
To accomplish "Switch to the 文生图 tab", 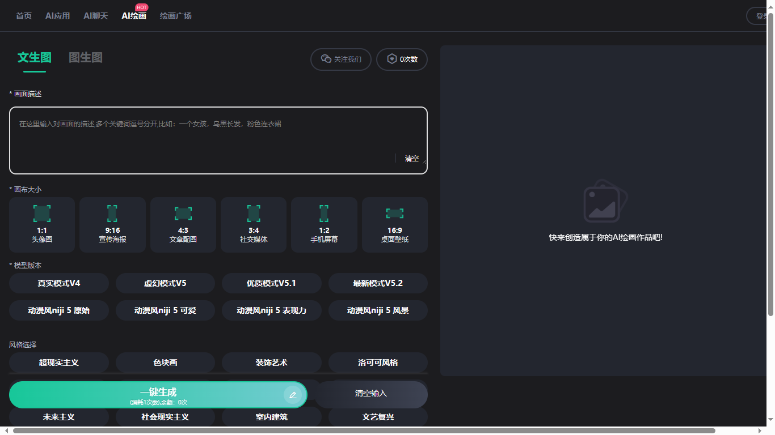I will tap(35, 57).
